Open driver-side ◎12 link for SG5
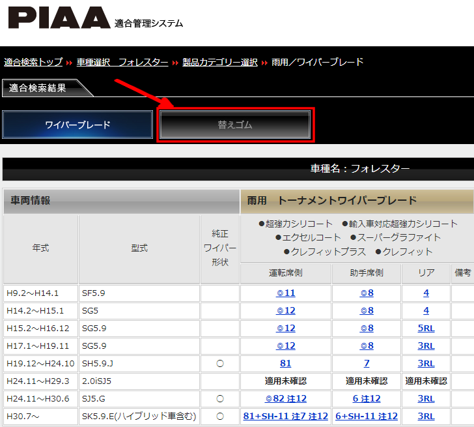The image size is (474, 427). tap(285, 311)
